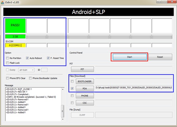The image size is (177, 127).
Task: Browse for a PDA firmware file
Action: point(85,88)
